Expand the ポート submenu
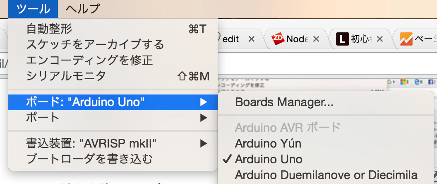This screenshot has height=184, width=437. click(x=113, y=118)
